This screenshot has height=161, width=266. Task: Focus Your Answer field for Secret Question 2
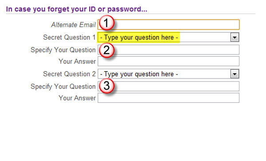(168, 98)
